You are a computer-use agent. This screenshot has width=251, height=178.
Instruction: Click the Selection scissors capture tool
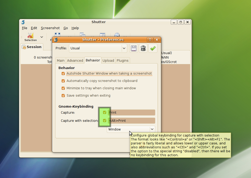(30, 37)
